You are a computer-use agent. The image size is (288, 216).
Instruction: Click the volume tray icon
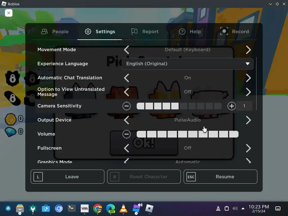click(235, 208)
